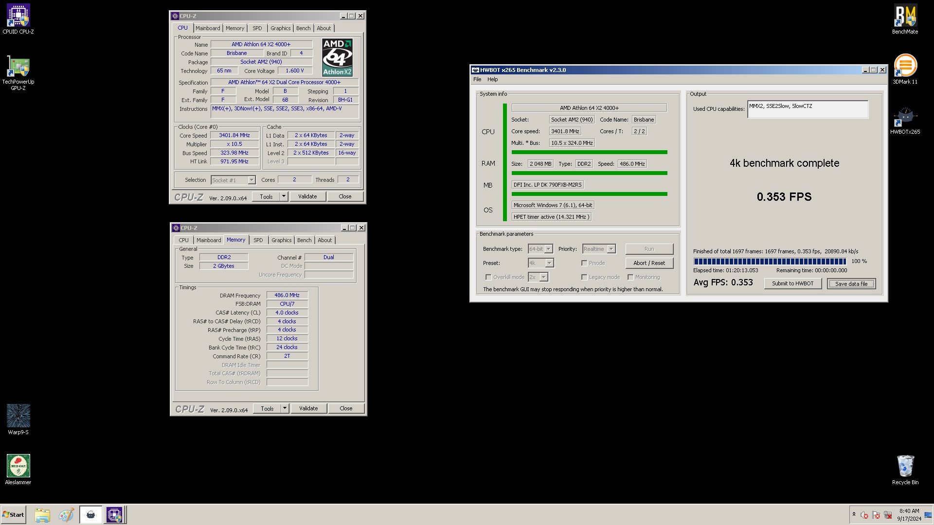
Task: Open the File menu in HWBOT x265
Action: [x=477, y=79]
